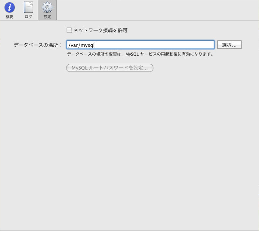The height and width of the screenshot is (231, 259).
Task: Click the データベースの場所 field label
Action: click(36, 45)
